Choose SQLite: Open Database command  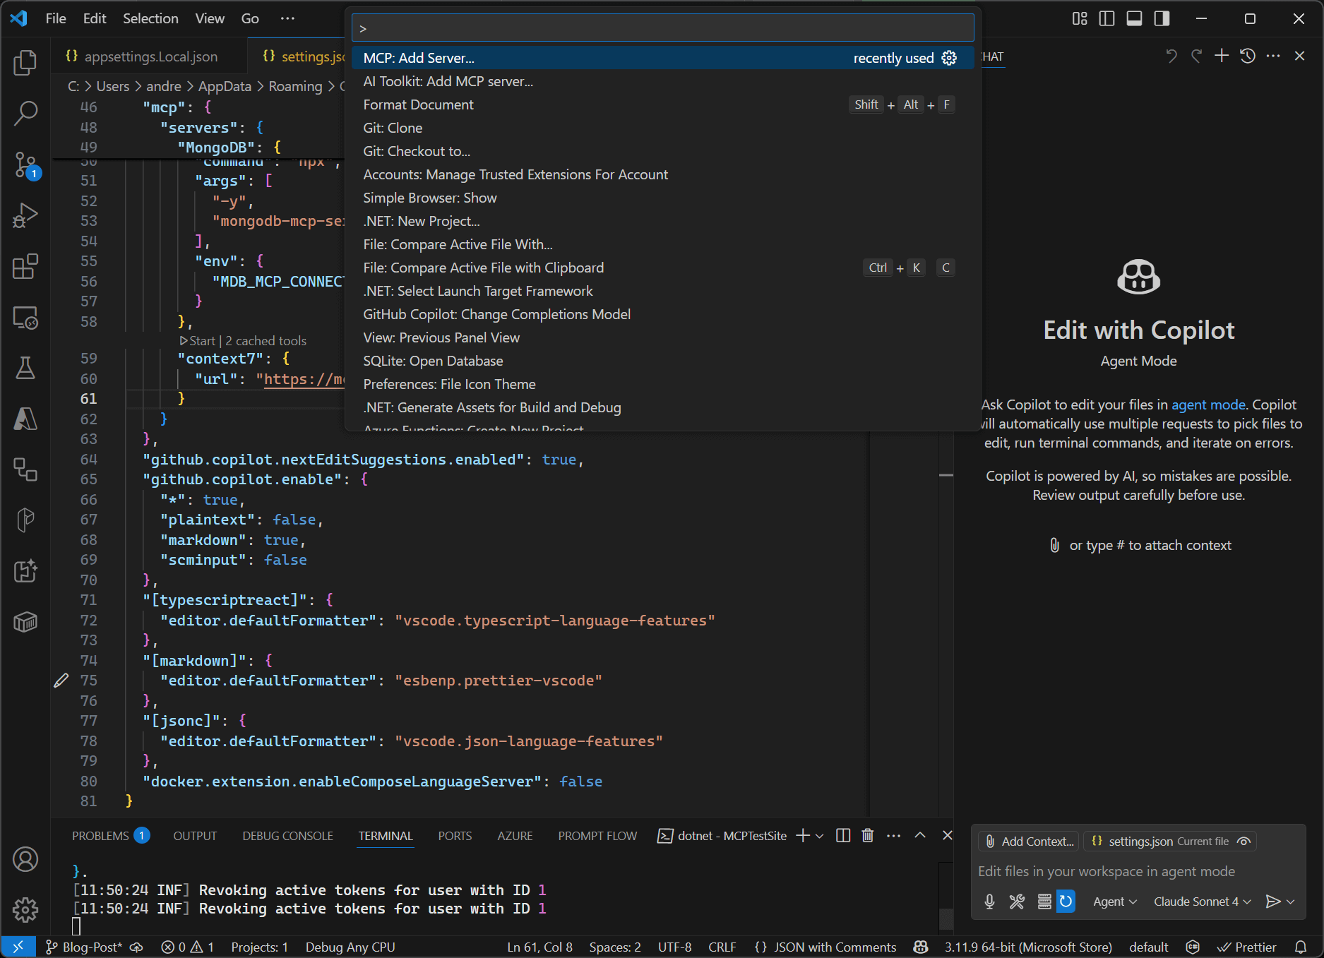click(x=662, y=361)
